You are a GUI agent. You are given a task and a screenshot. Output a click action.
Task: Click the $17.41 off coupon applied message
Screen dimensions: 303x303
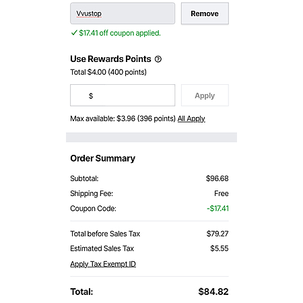coord(120,33)
